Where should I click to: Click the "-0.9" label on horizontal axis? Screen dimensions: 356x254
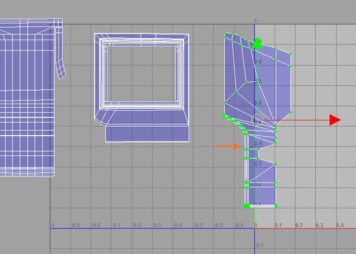[x=75, y=225]
